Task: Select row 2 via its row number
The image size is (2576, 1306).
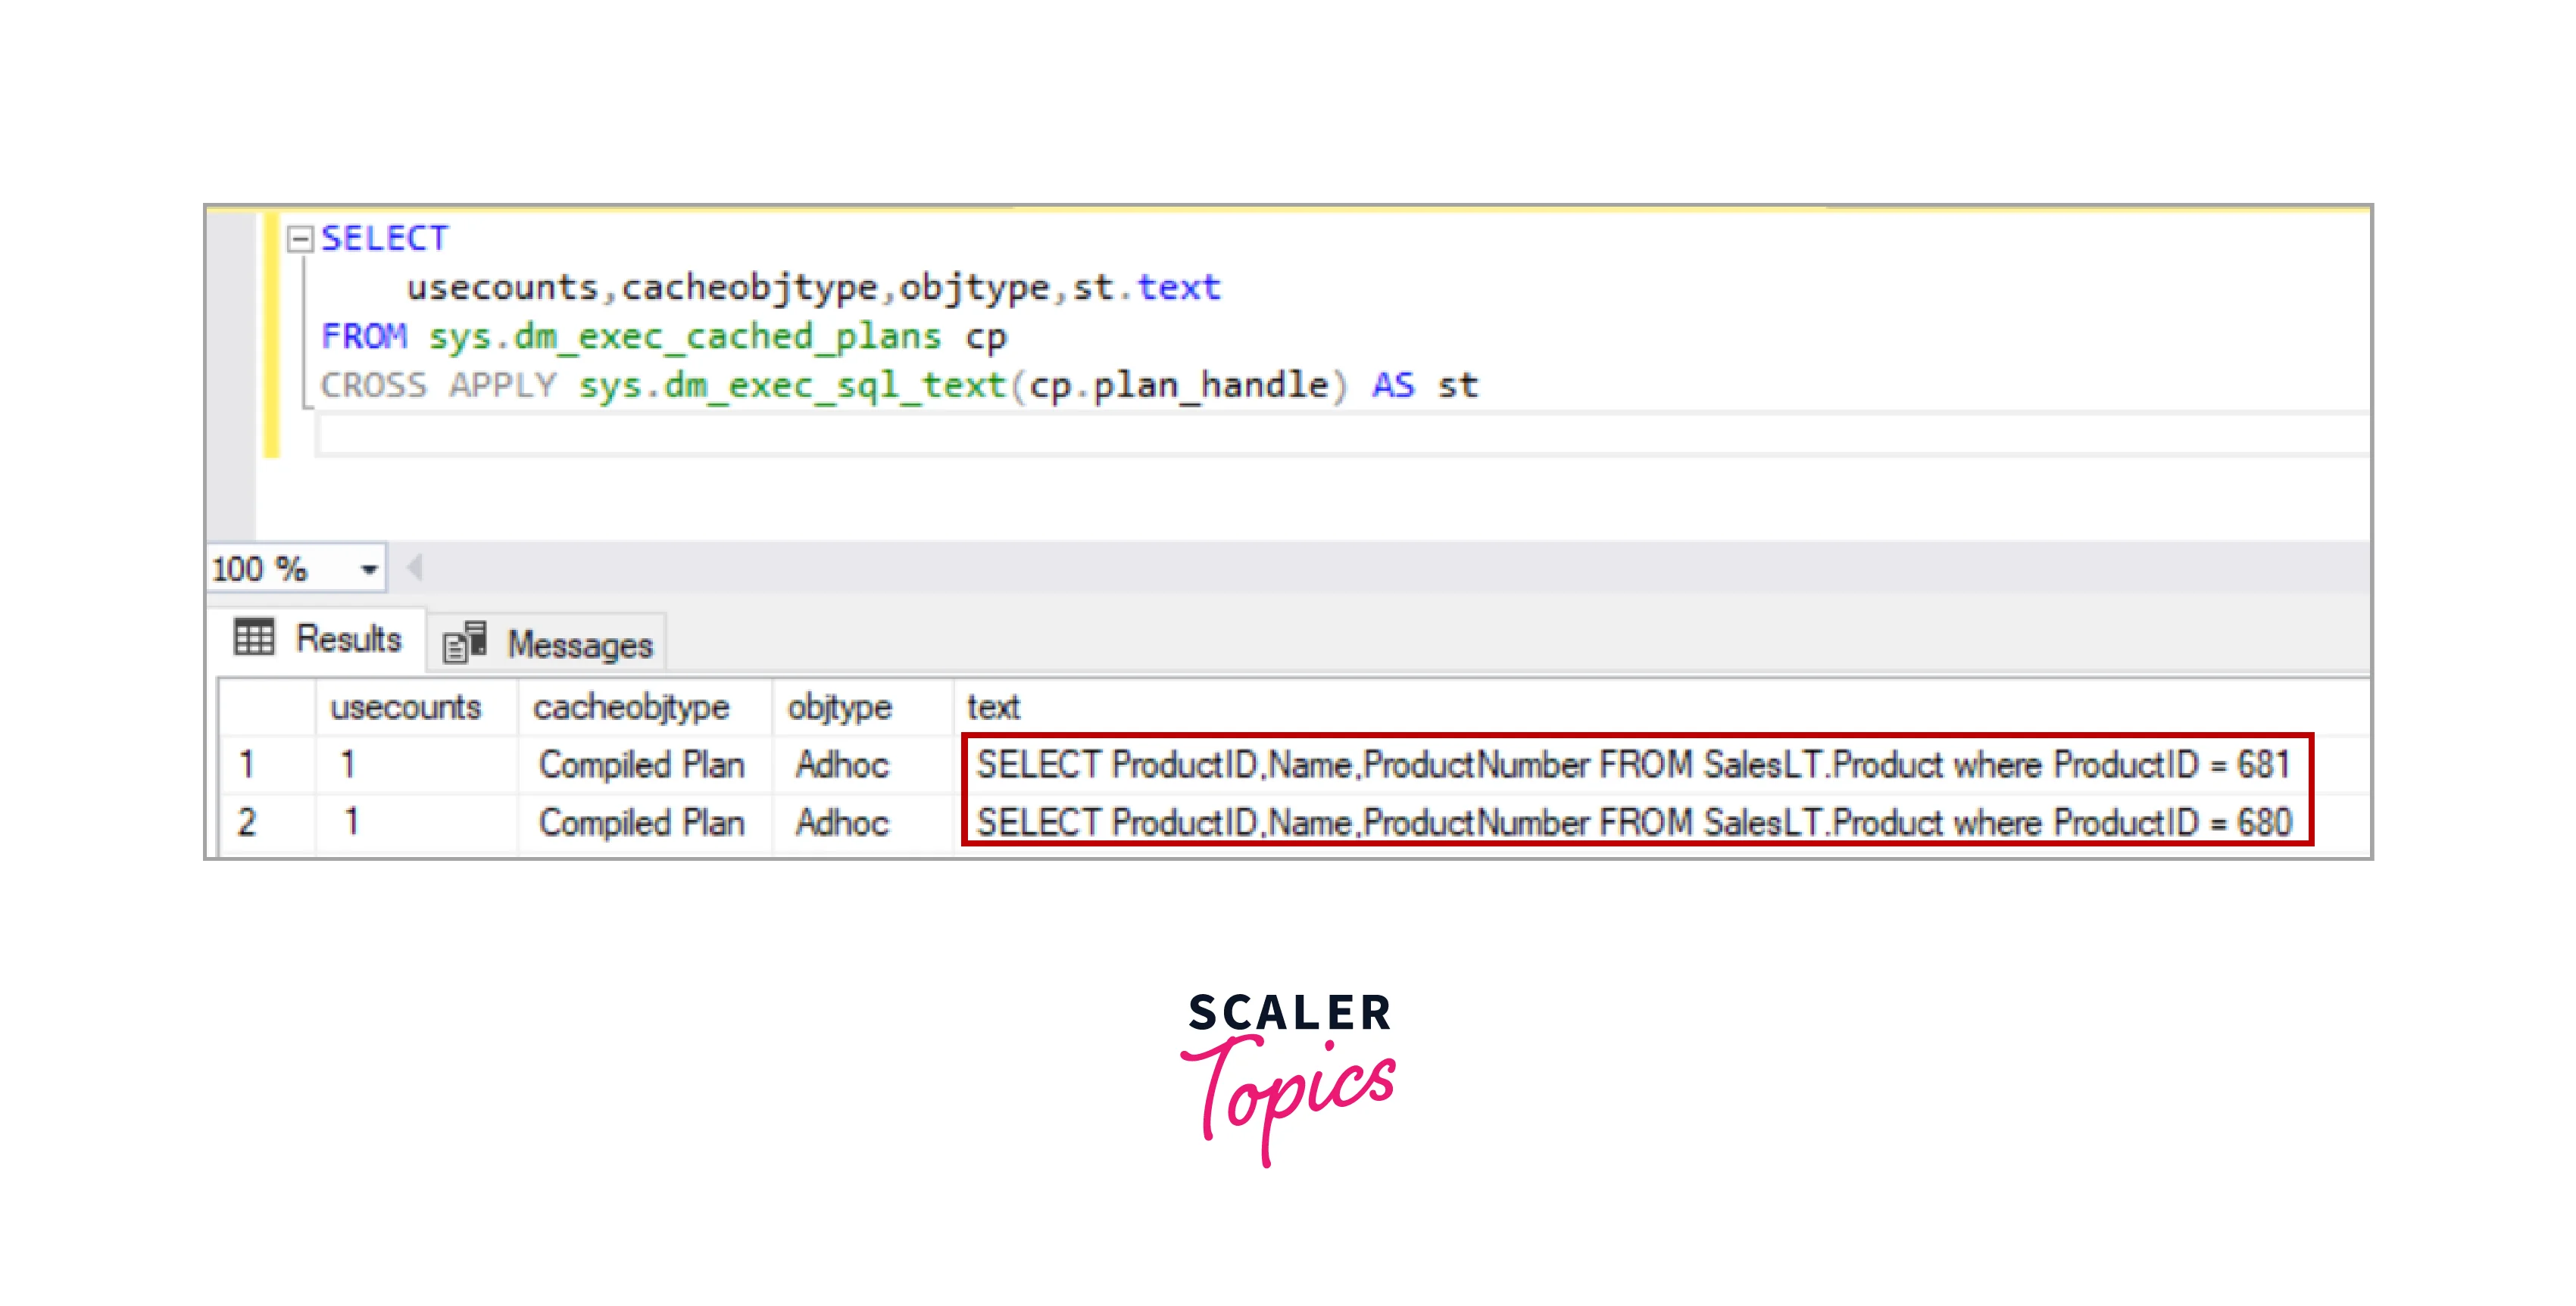Action: coord(247,822)
